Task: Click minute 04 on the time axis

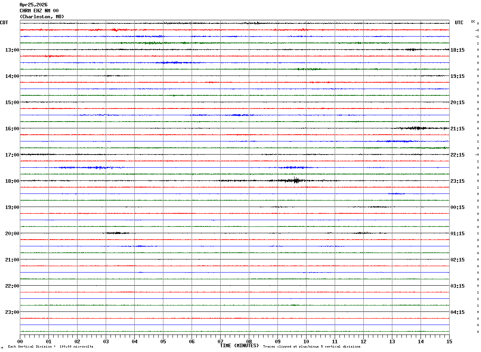Action: point(134,342)
